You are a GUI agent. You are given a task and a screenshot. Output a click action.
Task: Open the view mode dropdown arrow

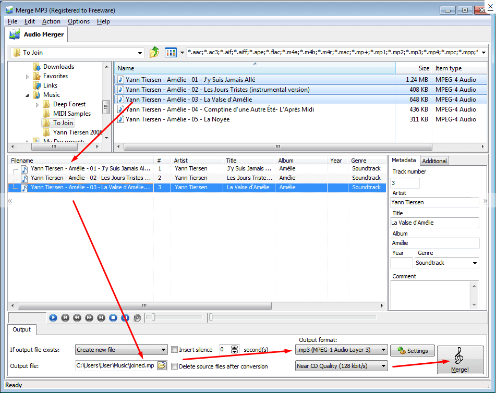(x=182, y=53)
